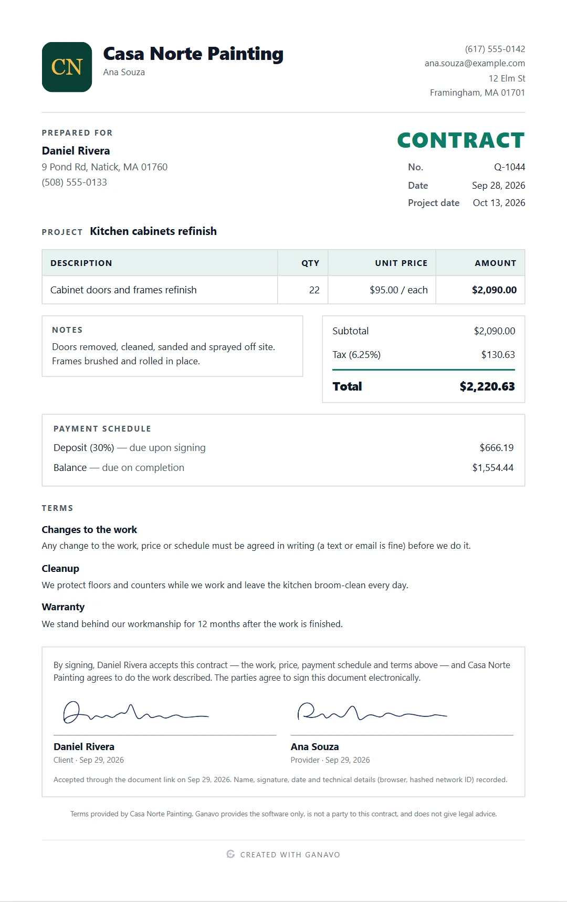Click phone number (617) 555-0142
Image resolution: width=567 pixels, height=902 pixels.
(495, 49)
